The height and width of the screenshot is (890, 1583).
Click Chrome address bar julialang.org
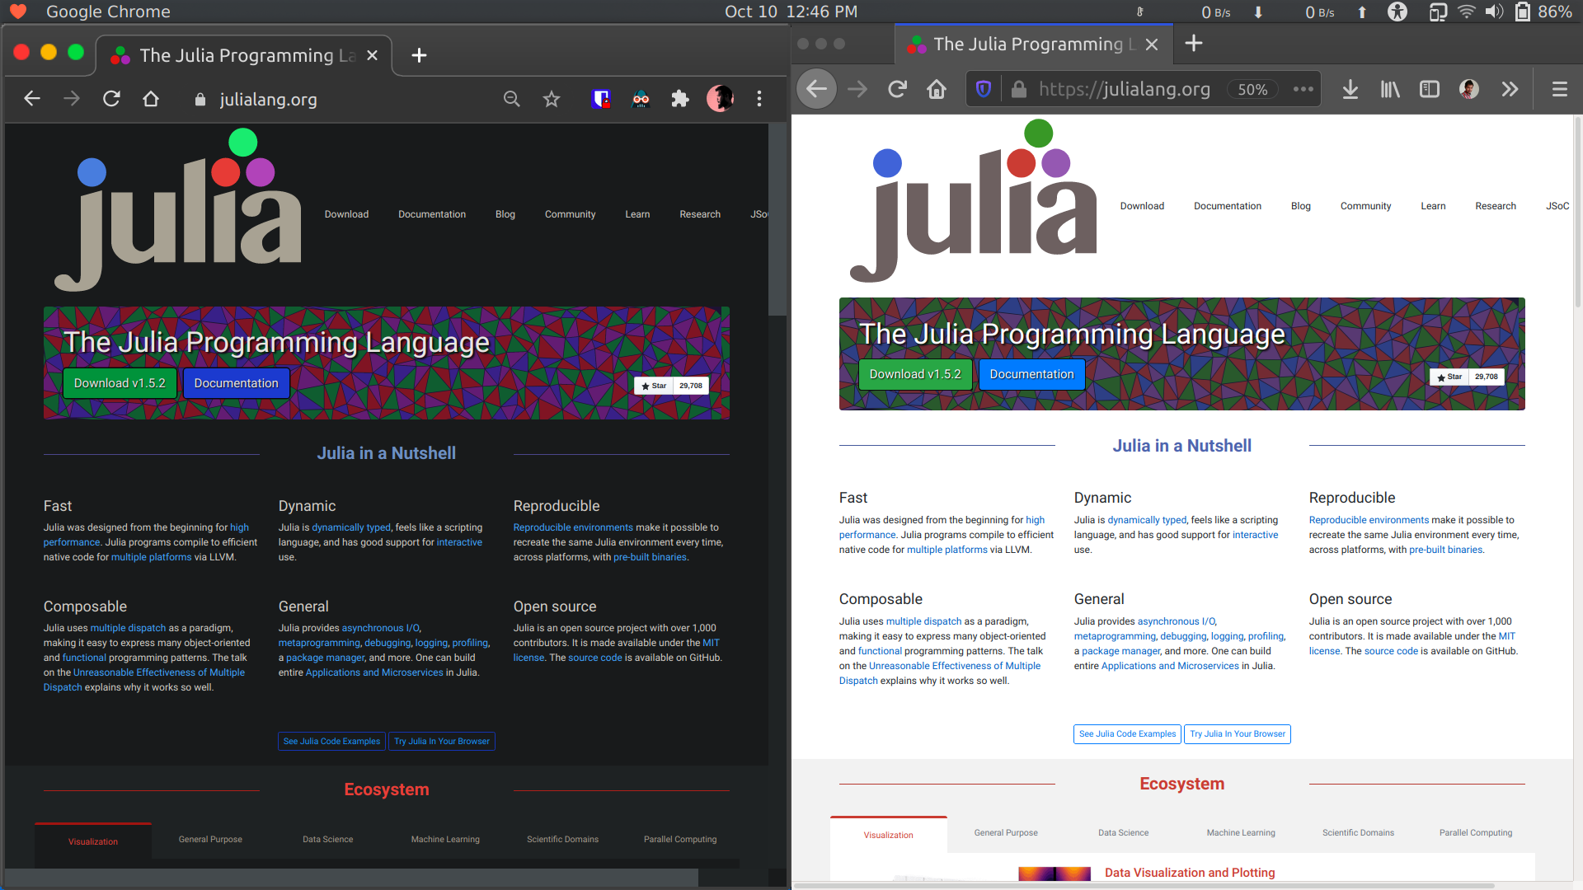pos(269,100)
